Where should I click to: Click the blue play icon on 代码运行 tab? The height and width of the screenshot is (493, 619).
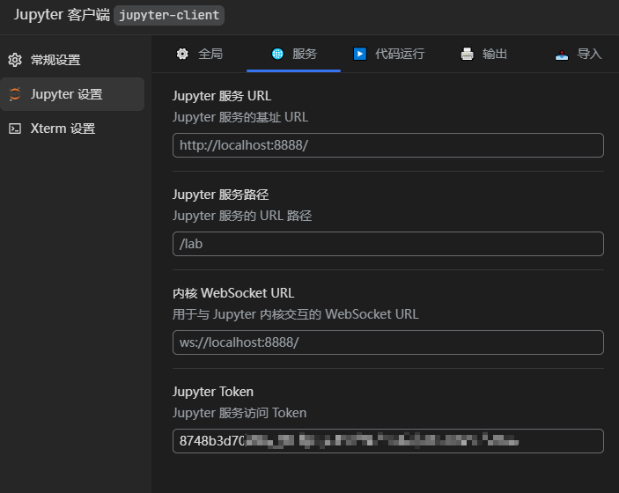(x=359, y=54)
